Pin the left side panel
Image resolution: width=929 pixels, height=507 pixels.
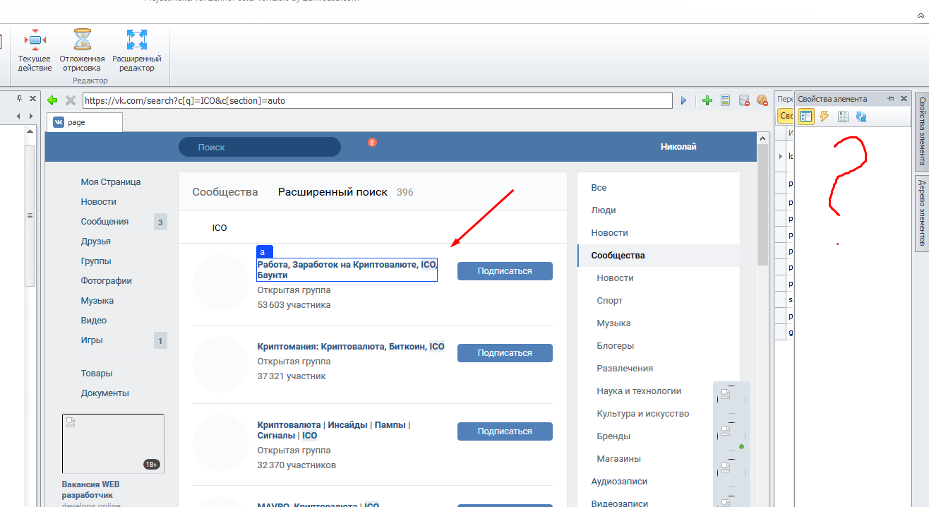19,98
